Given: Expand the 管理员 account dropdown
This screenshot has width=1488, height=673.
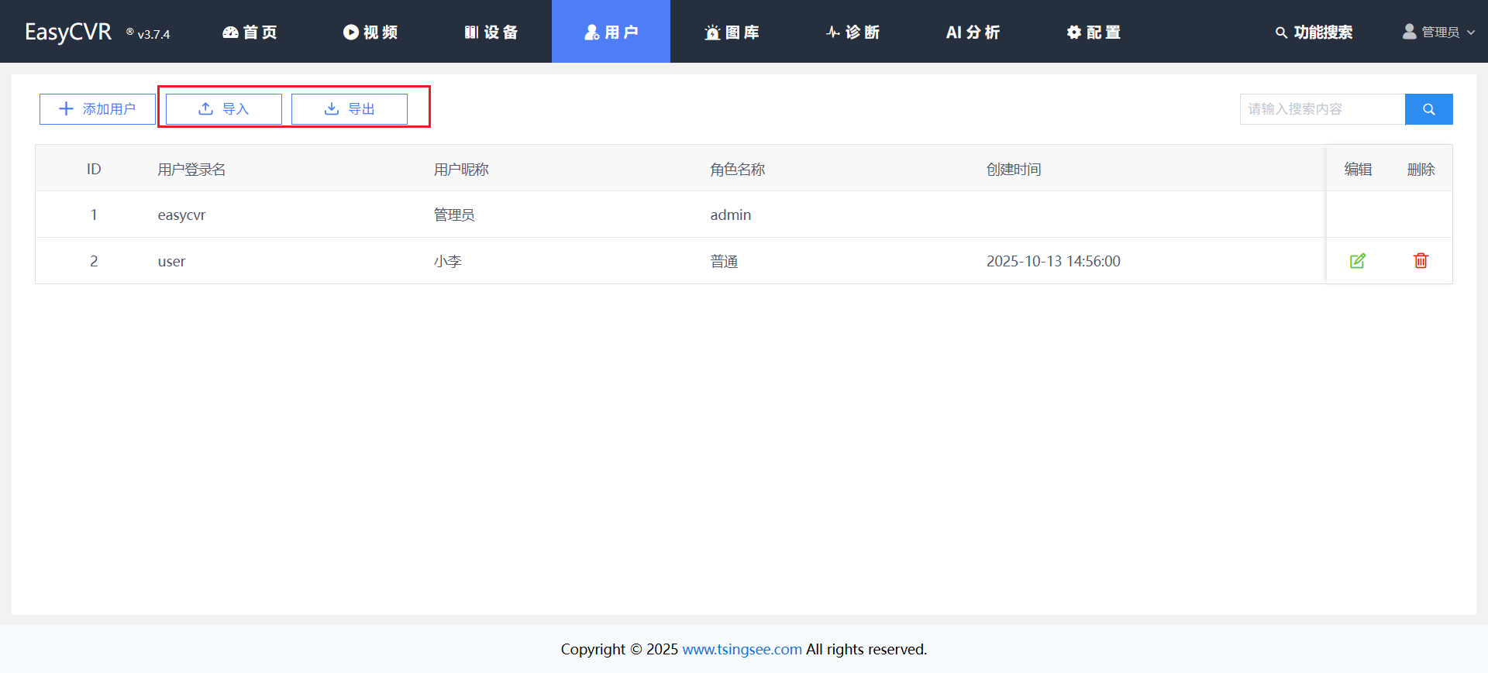Looking at the screenshot, I should pos(1438,32).
